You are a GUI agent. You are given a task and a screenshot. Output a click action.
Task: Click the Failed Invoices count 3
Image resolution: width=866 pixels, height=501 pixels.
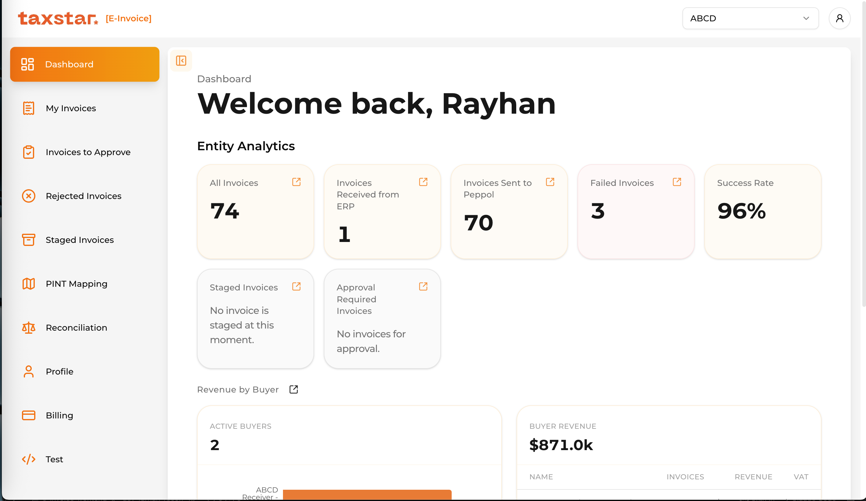tap(598, 211)
